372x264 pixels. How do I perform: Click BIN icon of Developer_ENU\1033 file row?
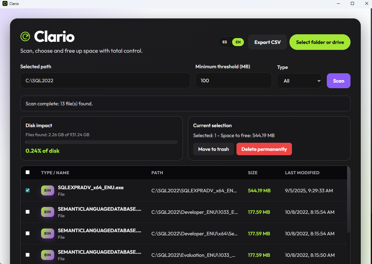point(47,212)
